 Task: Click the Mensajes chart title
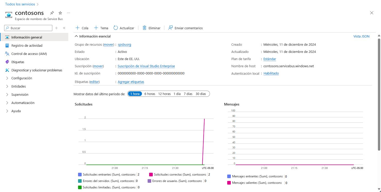232,104
